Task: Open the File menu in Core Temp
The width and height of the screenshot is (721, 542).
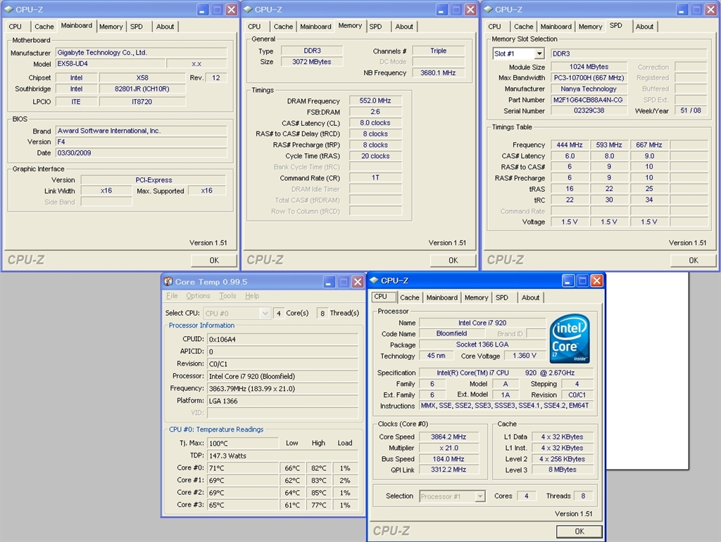Action: pyautogui.click(x=172, y=296)
